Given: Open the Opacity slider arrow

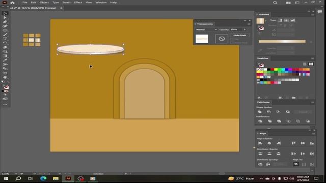Looking at the screenshot, I should point(244,29).
